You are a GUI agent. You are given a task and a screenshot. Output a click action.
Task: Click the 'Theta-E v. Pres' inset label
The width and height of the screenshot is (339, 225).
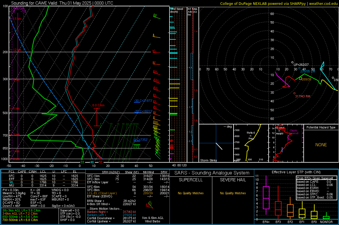click(x=251, y=136)
